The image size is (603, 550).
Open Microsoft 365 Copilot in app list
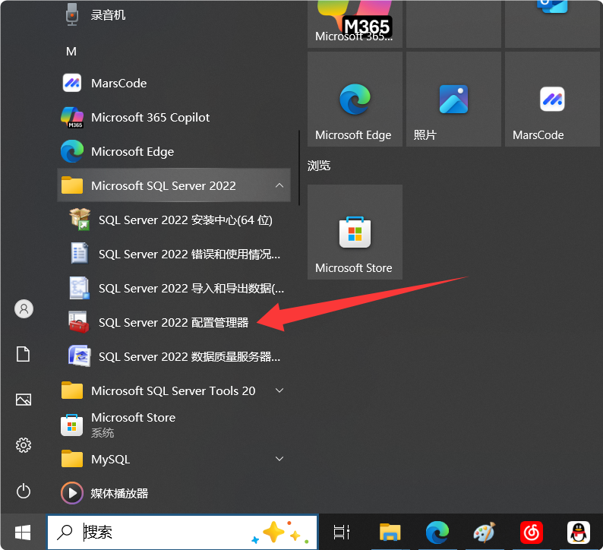[x=174, y=117]
